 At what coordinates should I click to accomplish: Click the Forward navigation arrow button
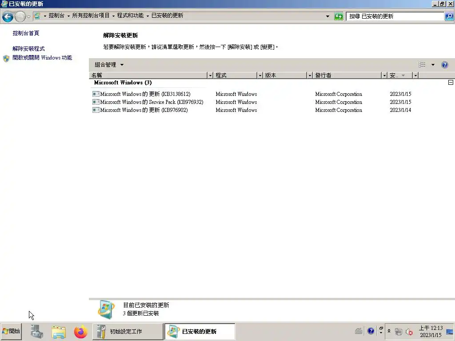click(x=20, y=17)
